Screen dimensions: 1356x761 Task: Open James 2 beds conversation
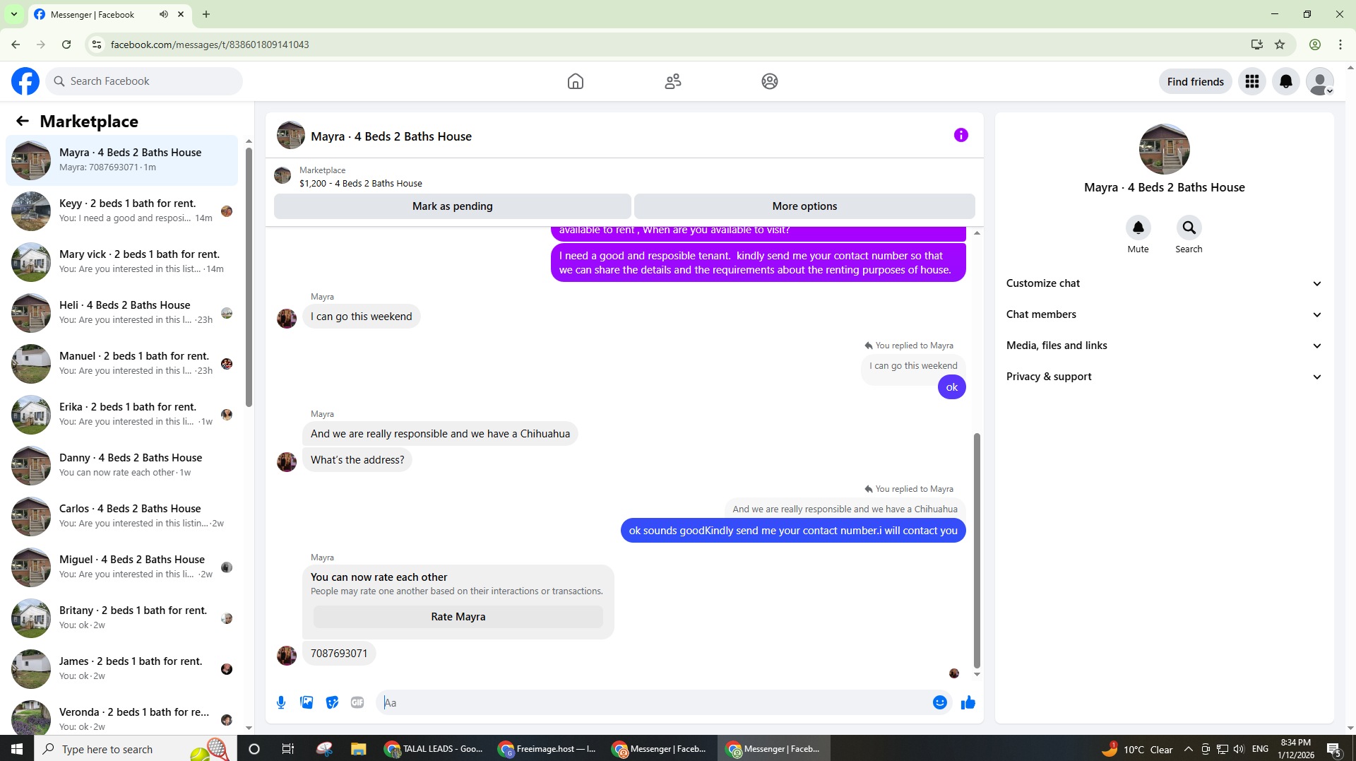click(121, 668)
